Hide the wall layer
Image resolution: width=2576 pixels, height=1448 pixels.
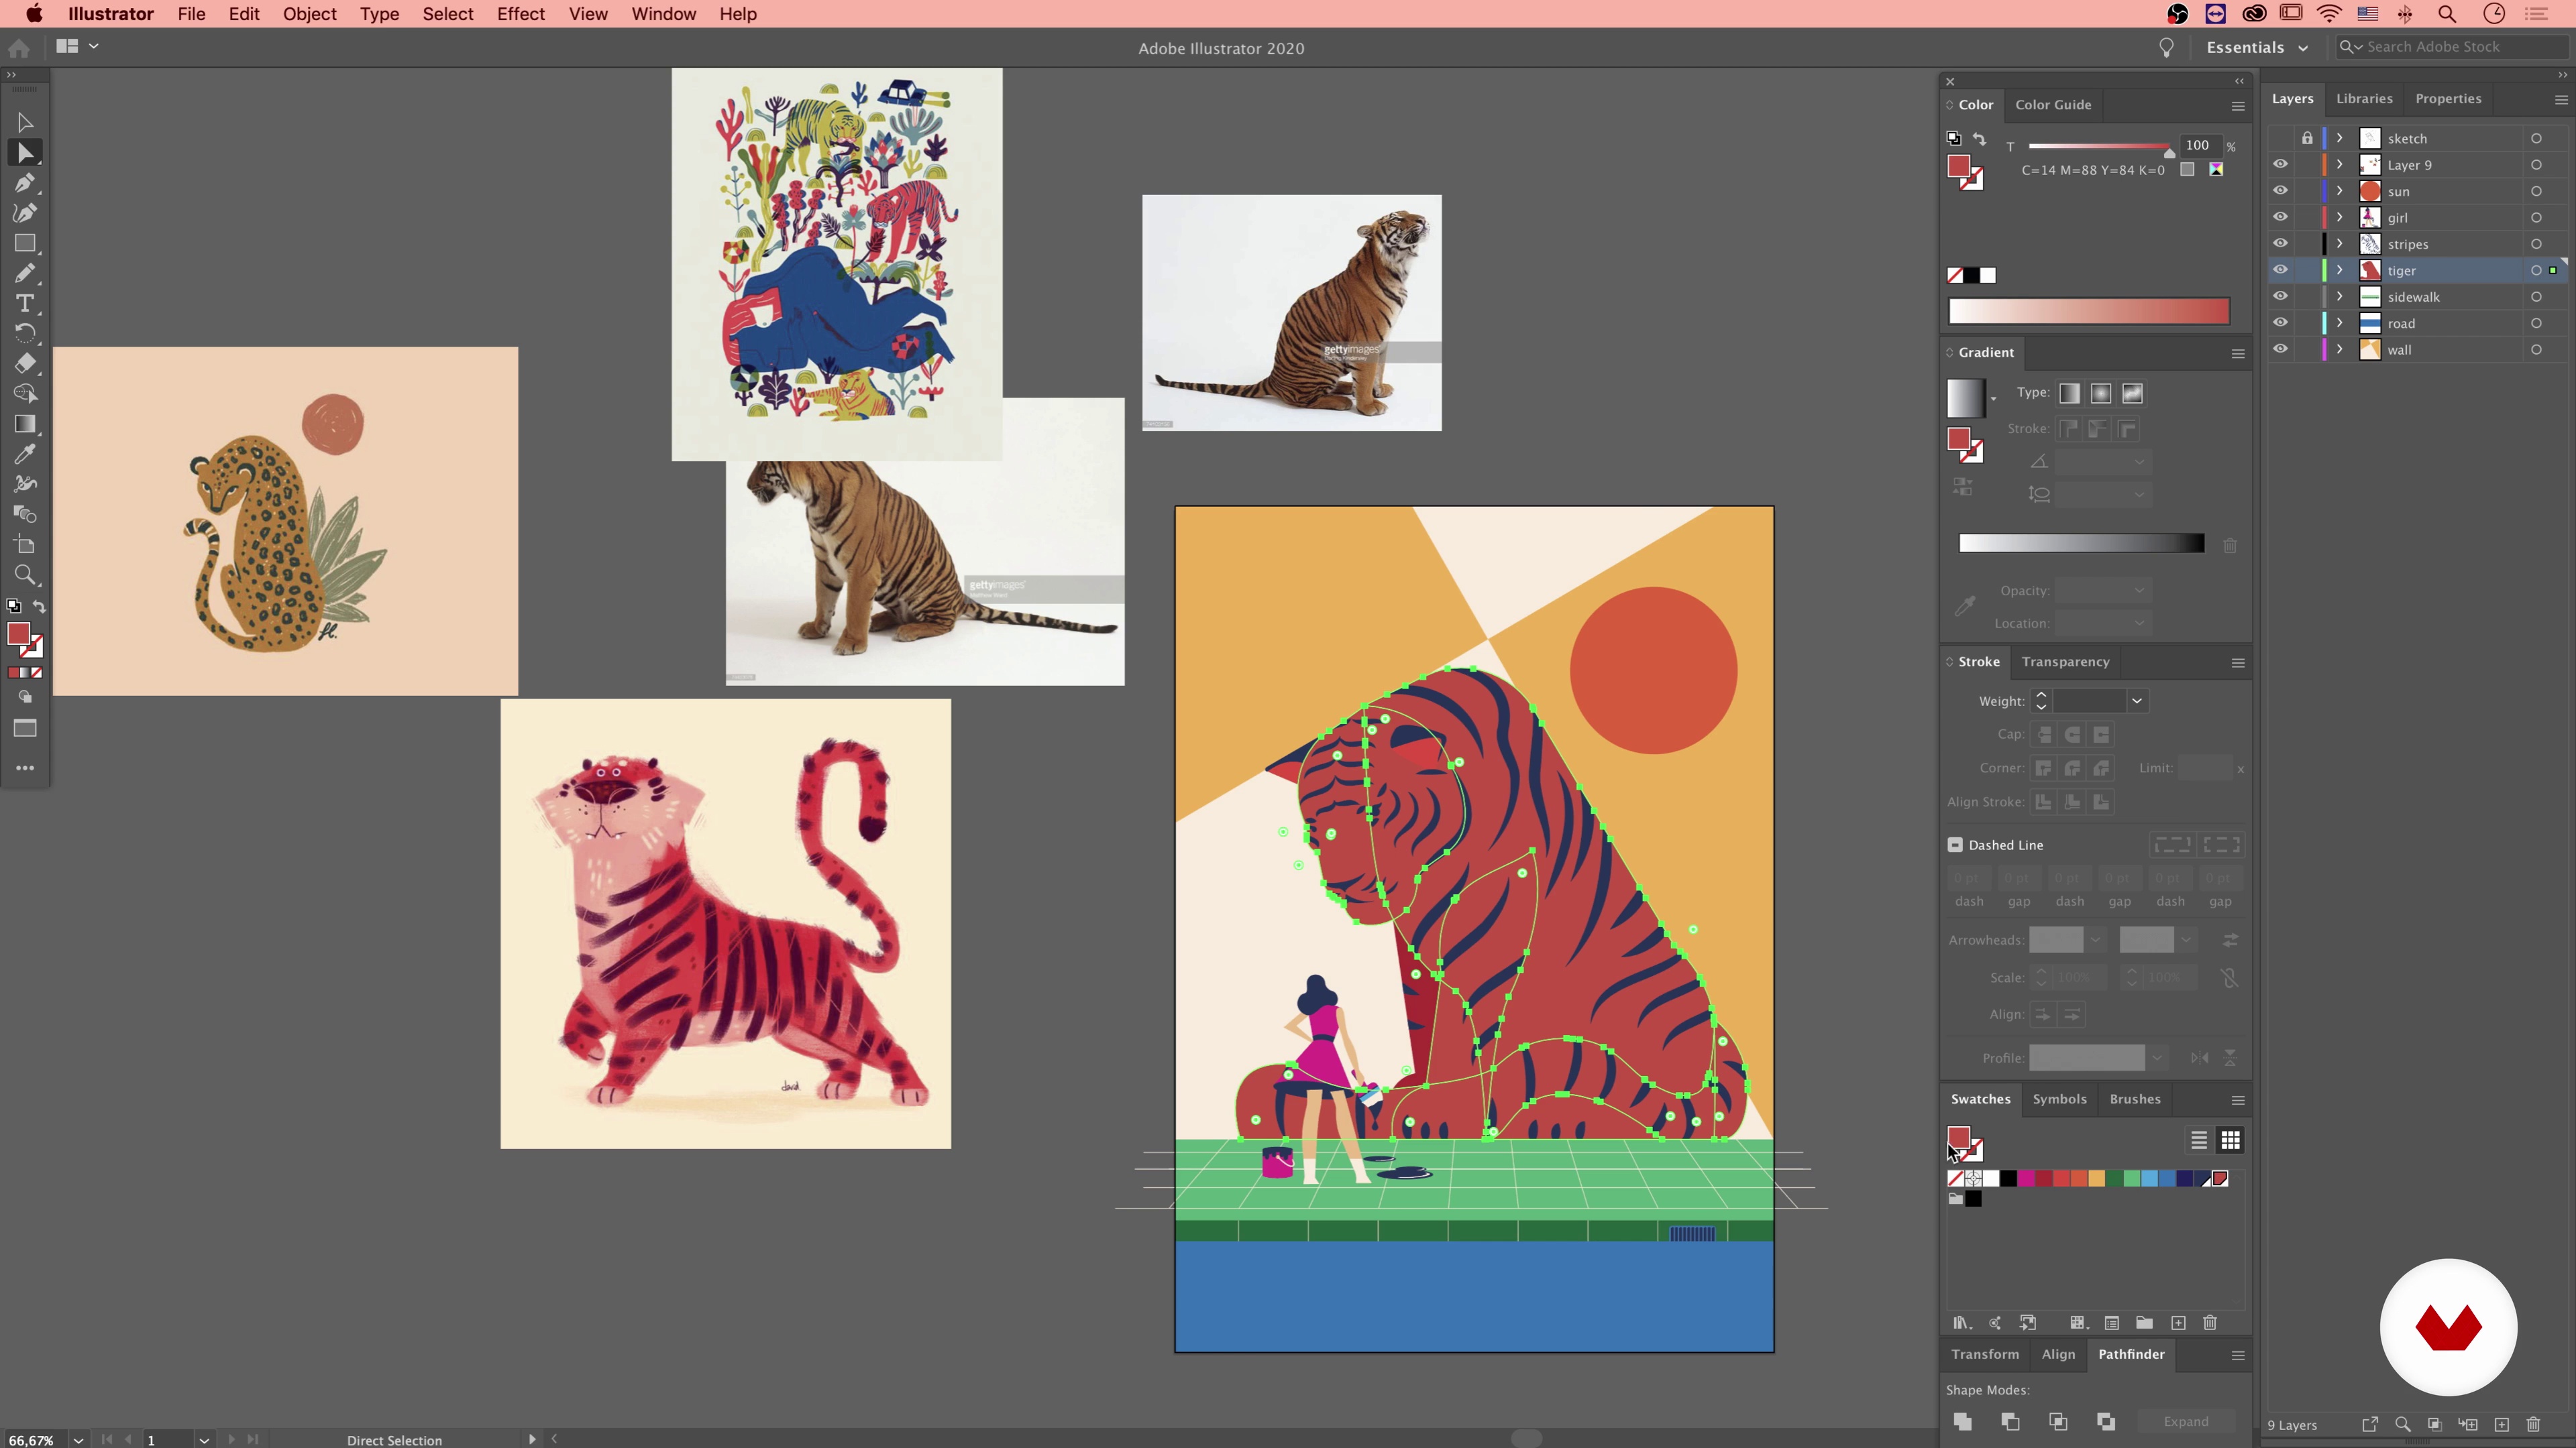tap(2280, 349)
